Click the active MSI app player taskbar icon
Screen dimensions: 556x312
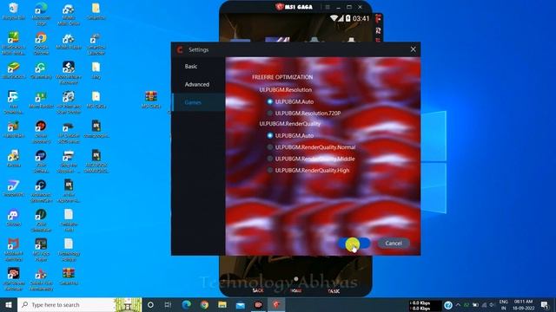click(276, 304)
